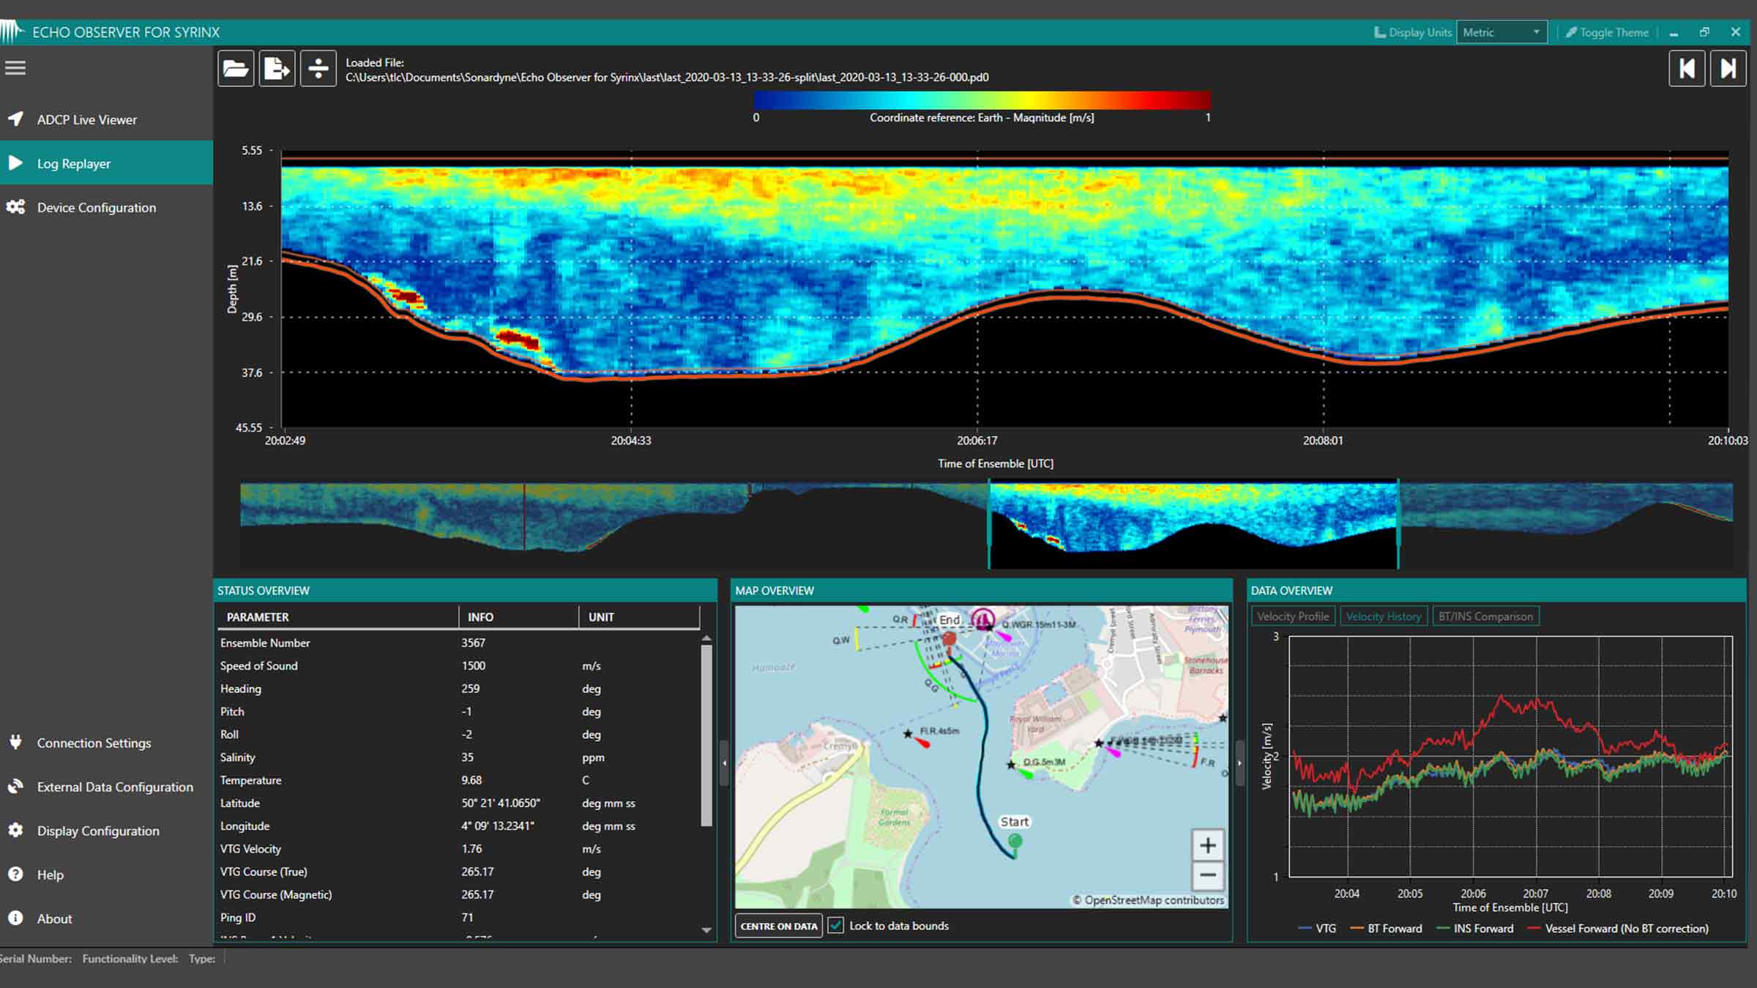Collapse the panel left of Map Overview

[724, 763]
